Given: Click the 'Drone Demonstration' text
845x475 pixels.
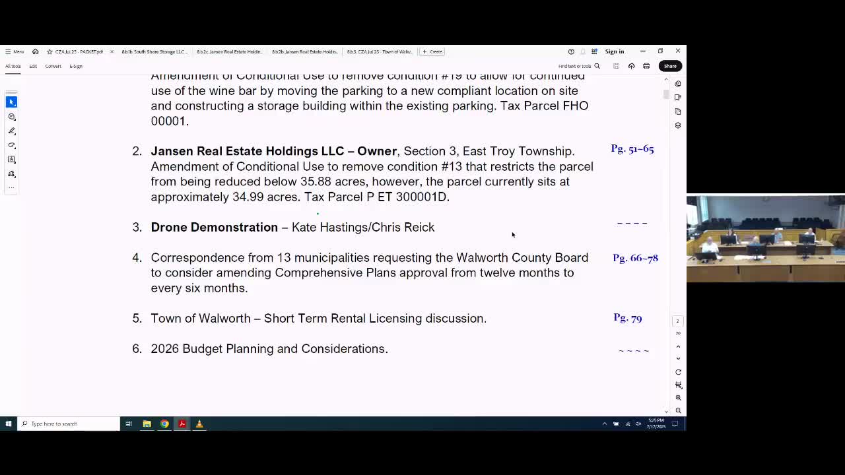Looking at the screenshot, I should pyautogui.click(x=215, y=227).
